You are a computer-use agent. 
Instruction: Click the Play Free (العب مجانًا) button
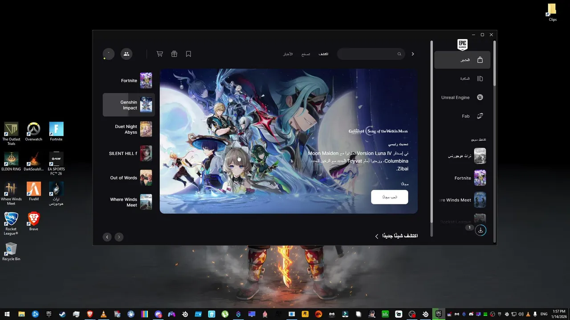point(390,197)
